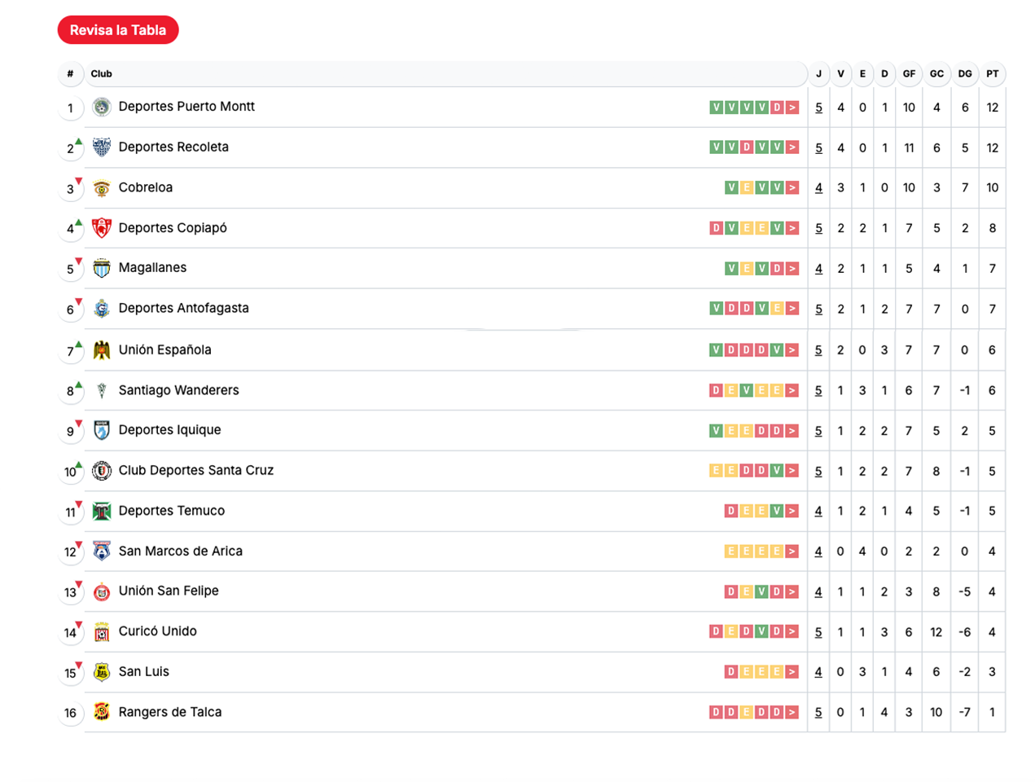Click the Cobreloa team logo
This screenshot has width=1035, height=782.
(x=102, y=188)
